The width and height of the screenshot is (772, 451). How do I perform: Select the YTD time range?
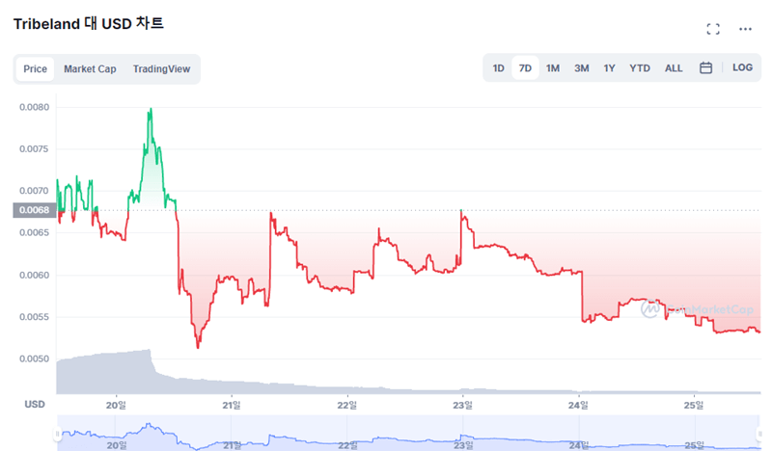640,67
